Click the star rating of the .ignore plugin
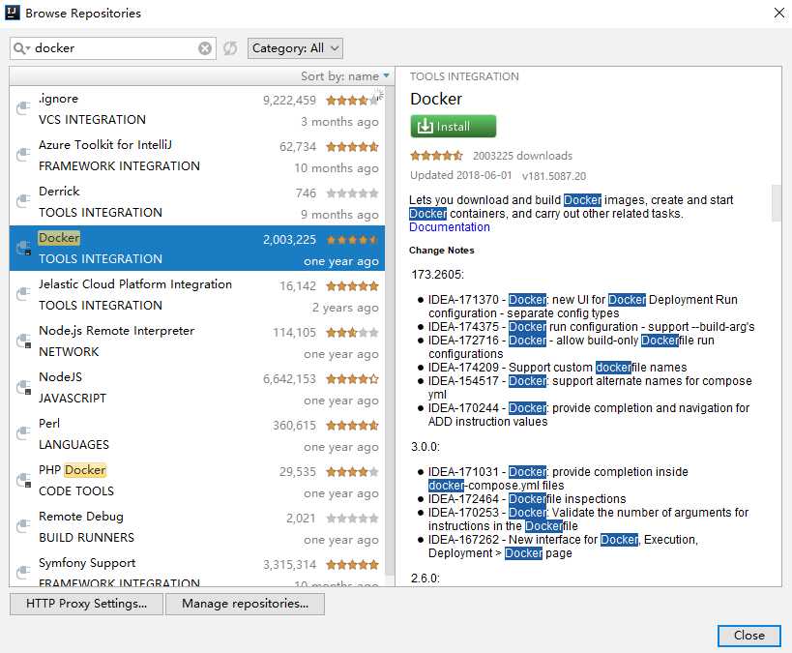Viewport: 792px width, 653px height. tap(352, 100)
